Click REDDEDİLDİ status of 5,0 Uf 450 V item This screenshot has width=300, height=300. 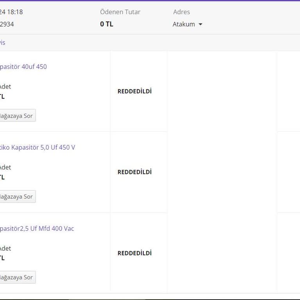134,172
